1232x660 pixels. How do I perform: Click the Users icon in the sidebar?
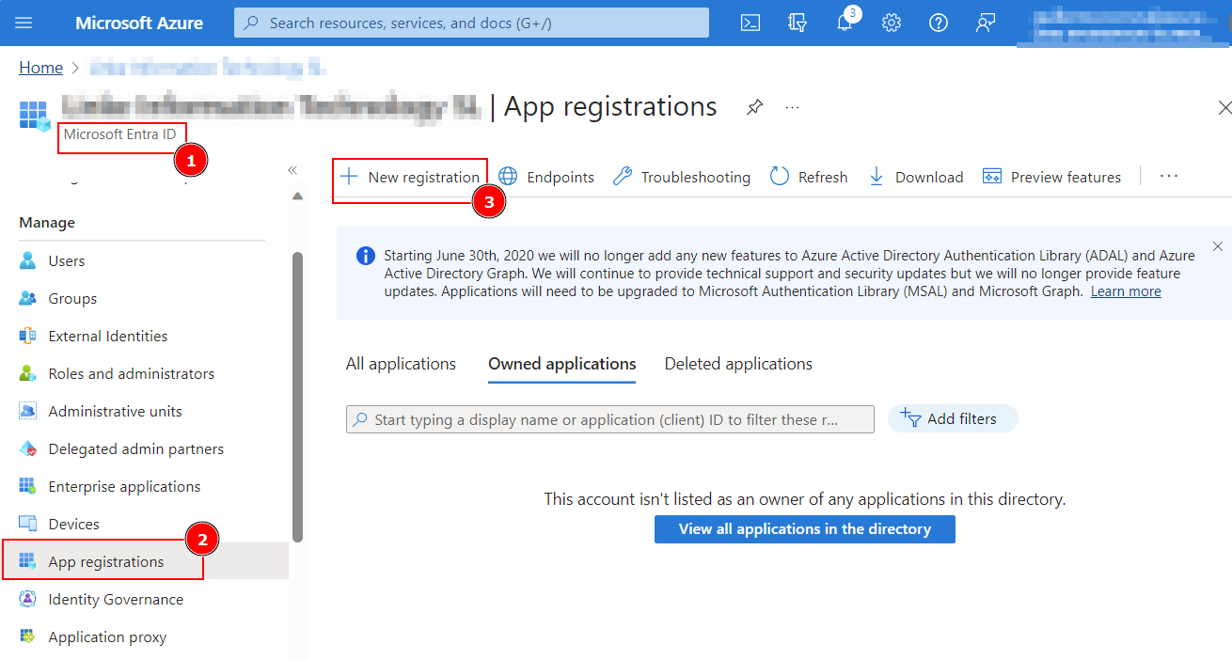point(28,260)
